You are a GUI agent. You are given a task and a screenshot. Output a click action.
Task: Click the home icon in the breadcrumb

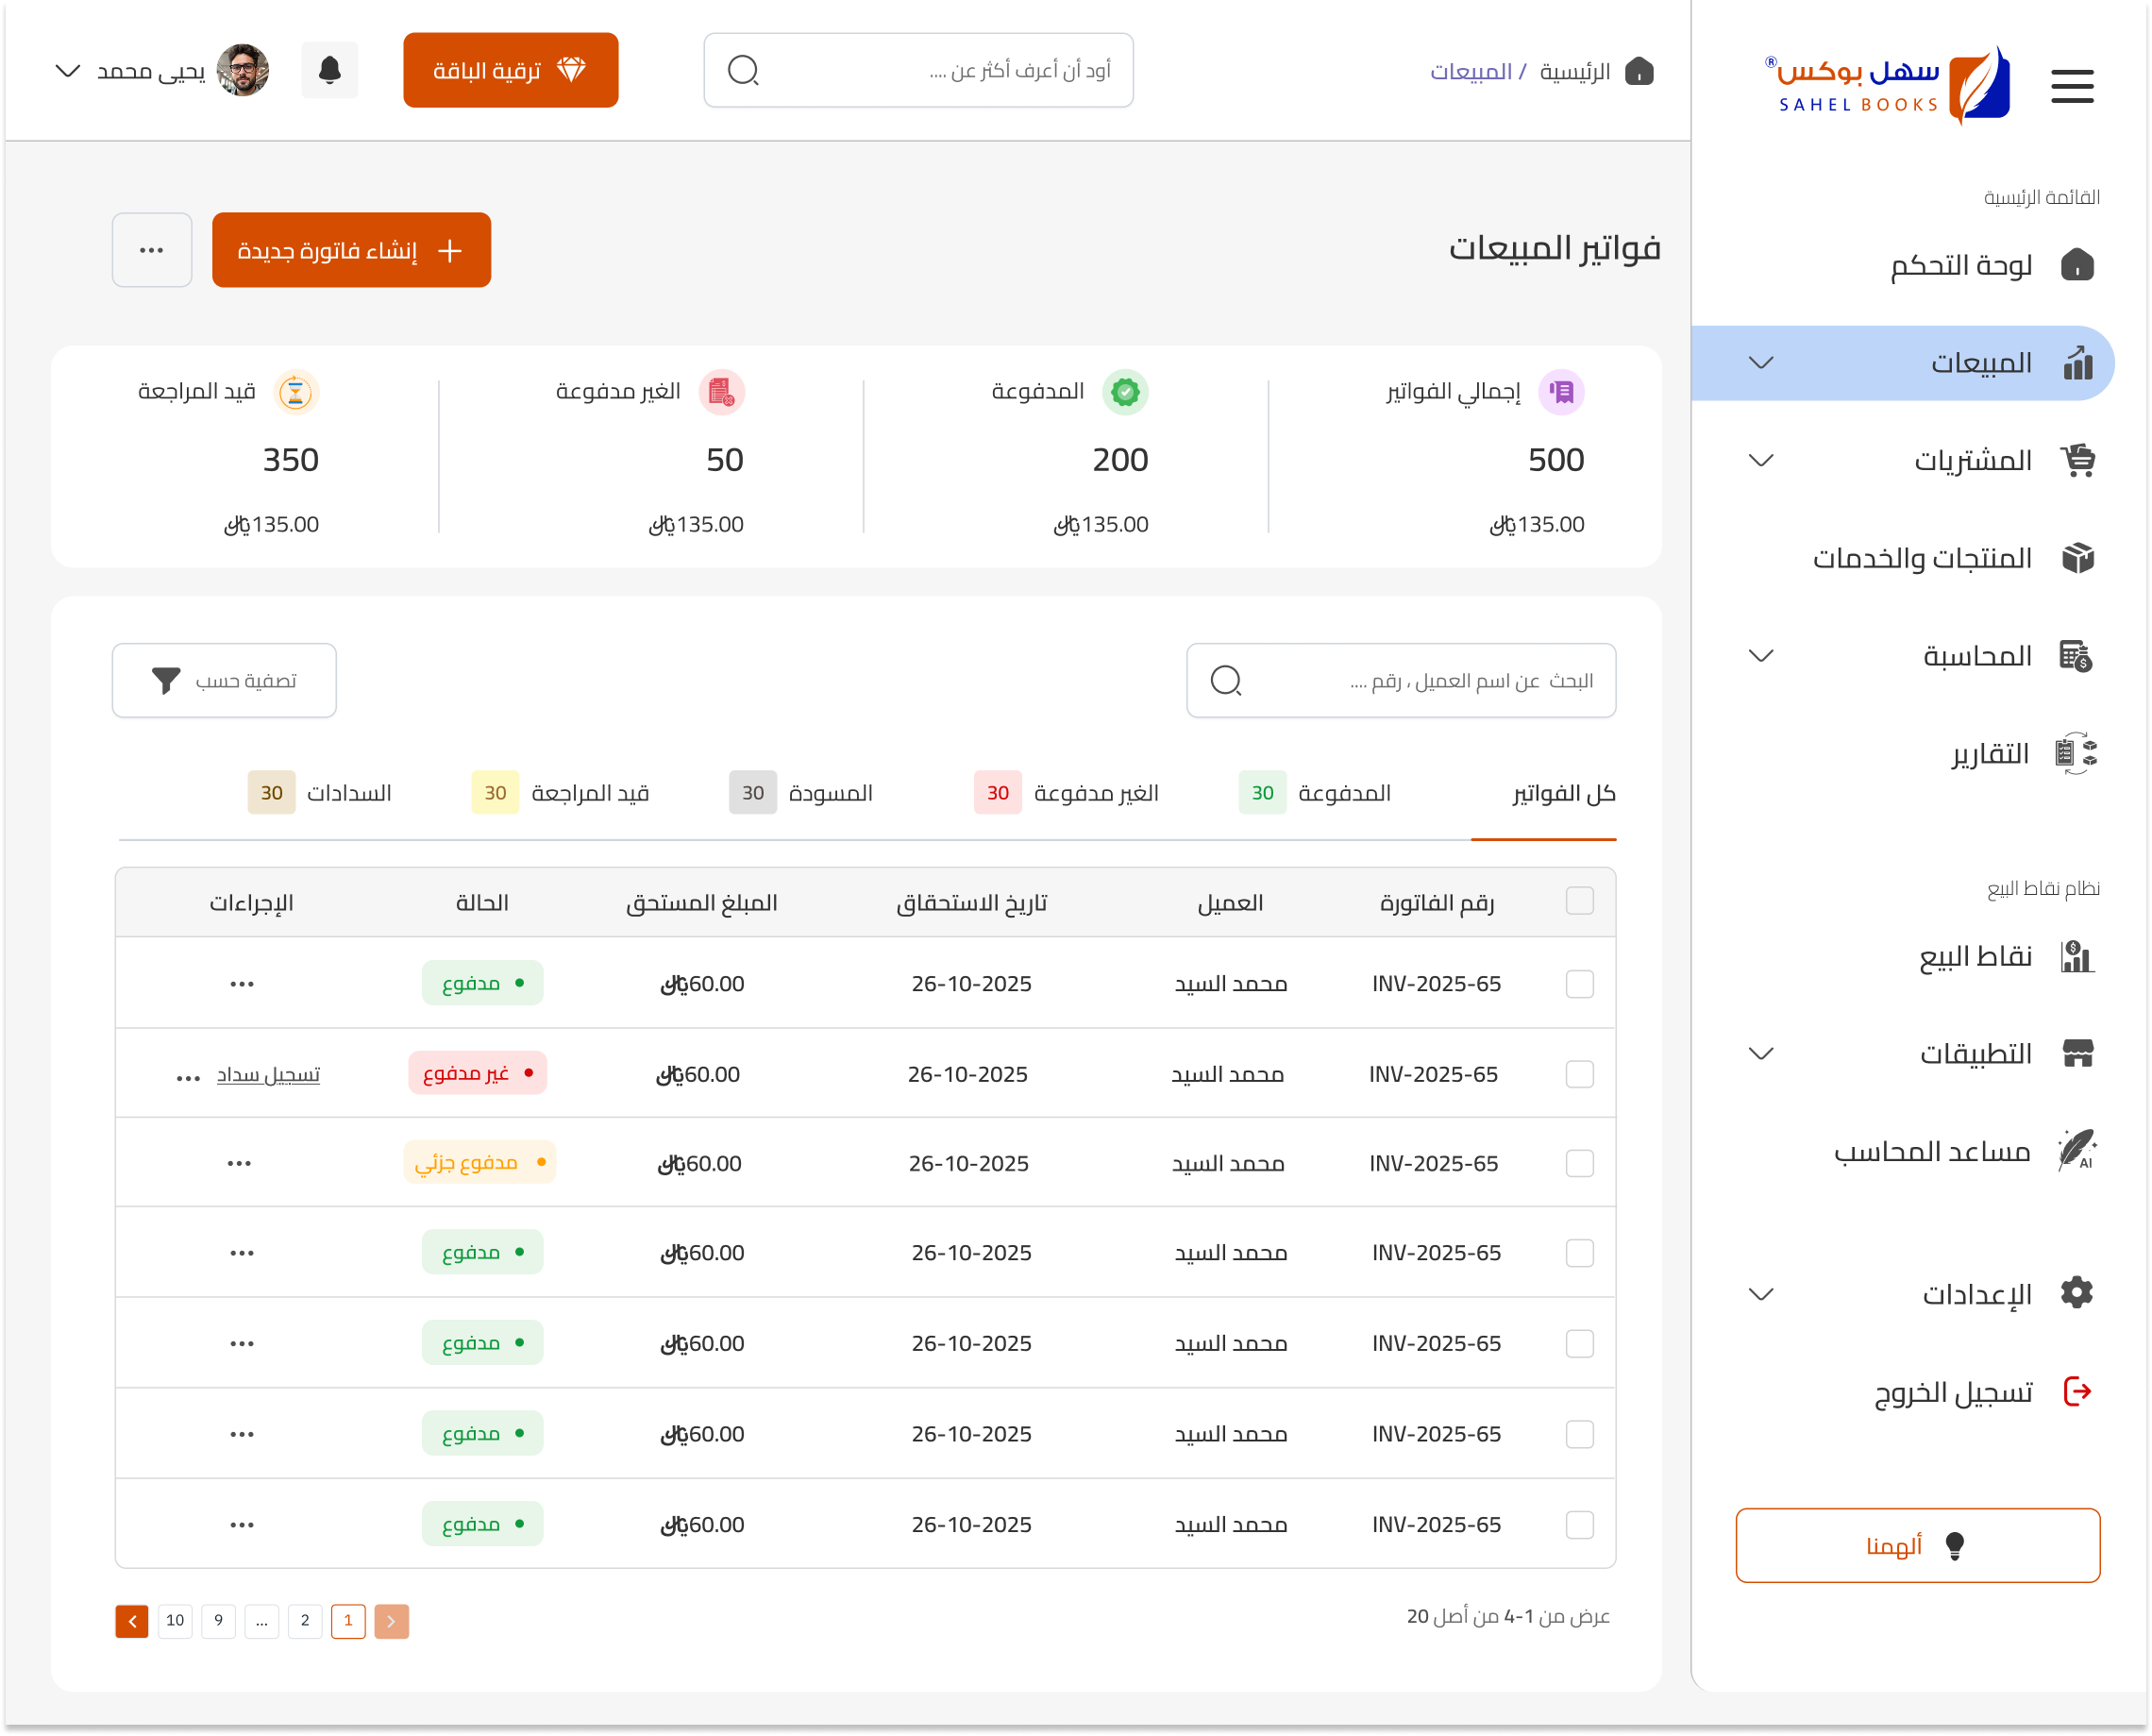pos(1639,71)
